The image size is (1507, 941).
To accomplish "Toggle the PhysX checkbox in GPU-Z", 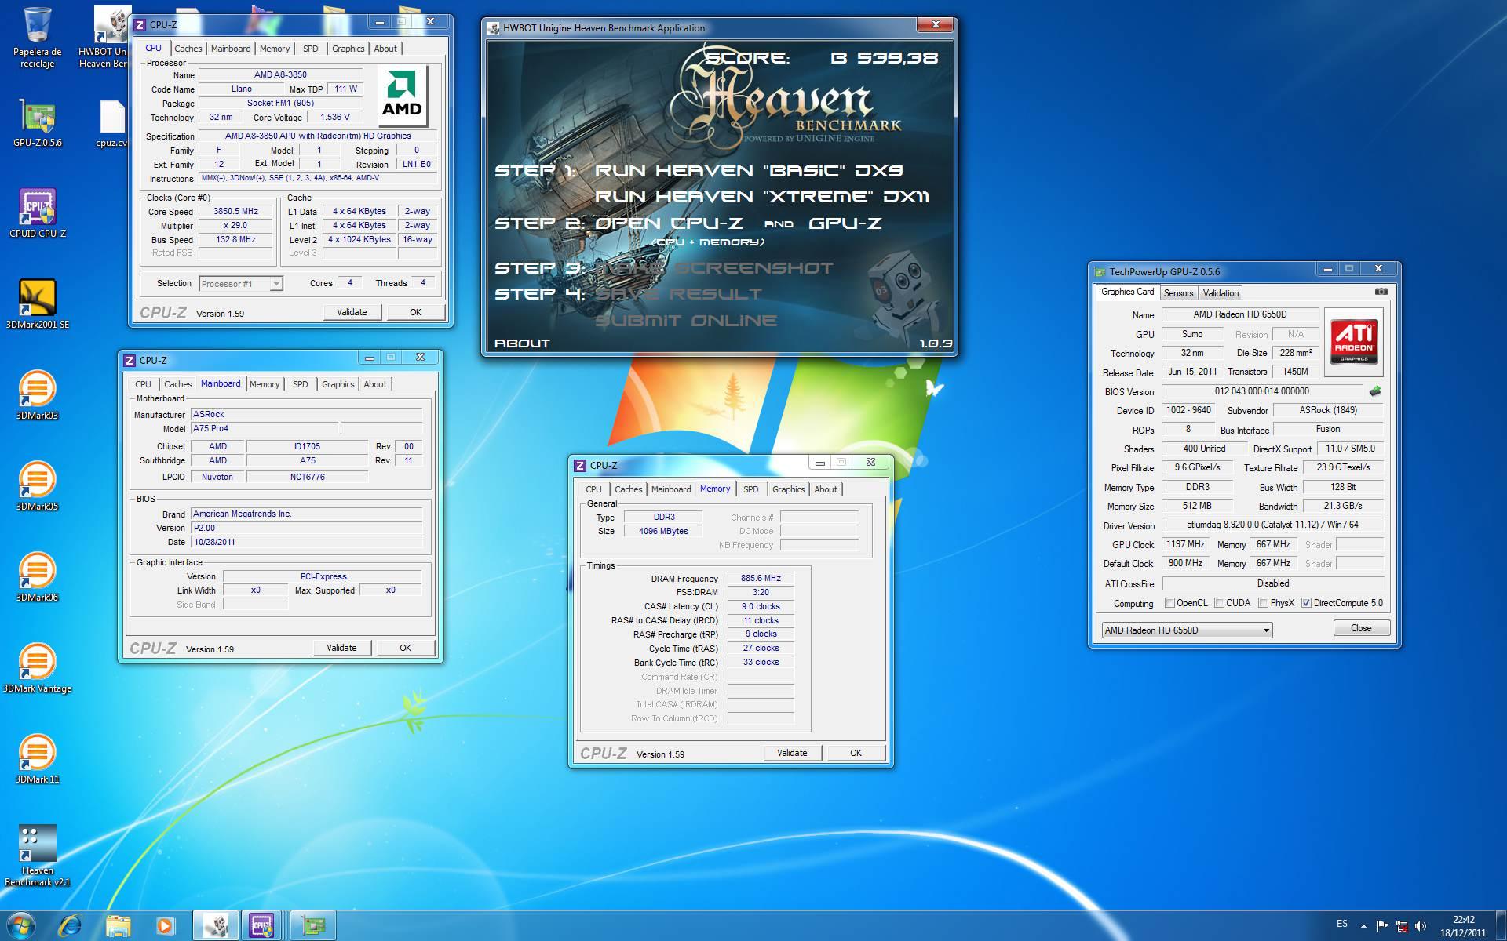I will coord(1263,603).
